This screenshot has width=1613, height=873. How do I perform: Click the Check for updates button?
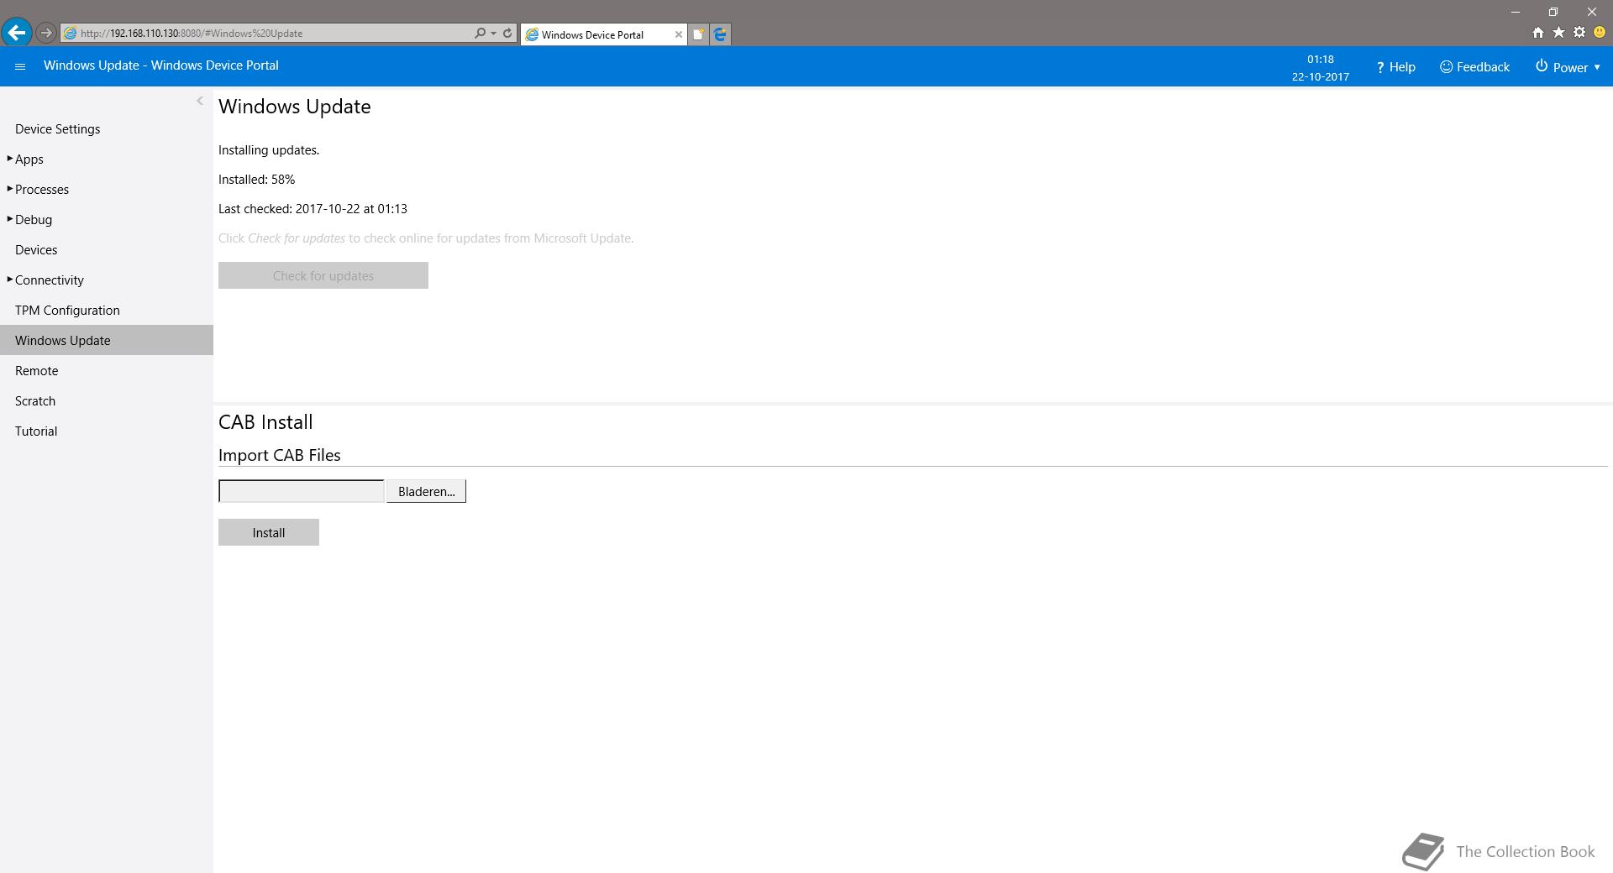[x=323, y=275]
